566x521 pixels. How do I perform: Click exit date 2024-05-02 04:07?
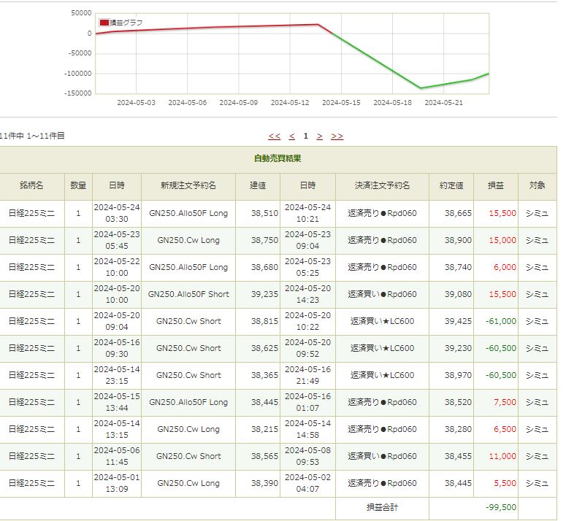click(307, 484)
